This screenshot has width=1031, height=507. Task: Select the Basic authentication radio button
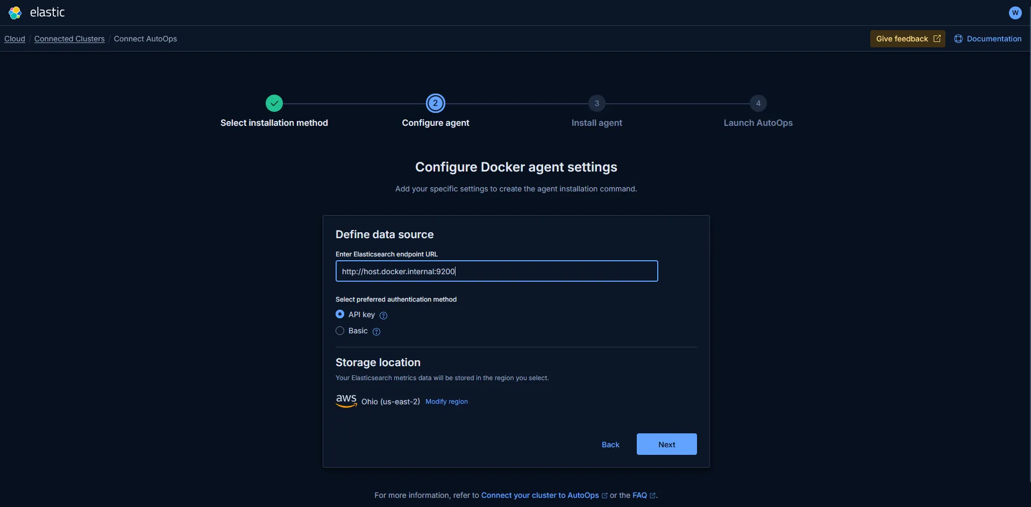click(x=340, y=331)
